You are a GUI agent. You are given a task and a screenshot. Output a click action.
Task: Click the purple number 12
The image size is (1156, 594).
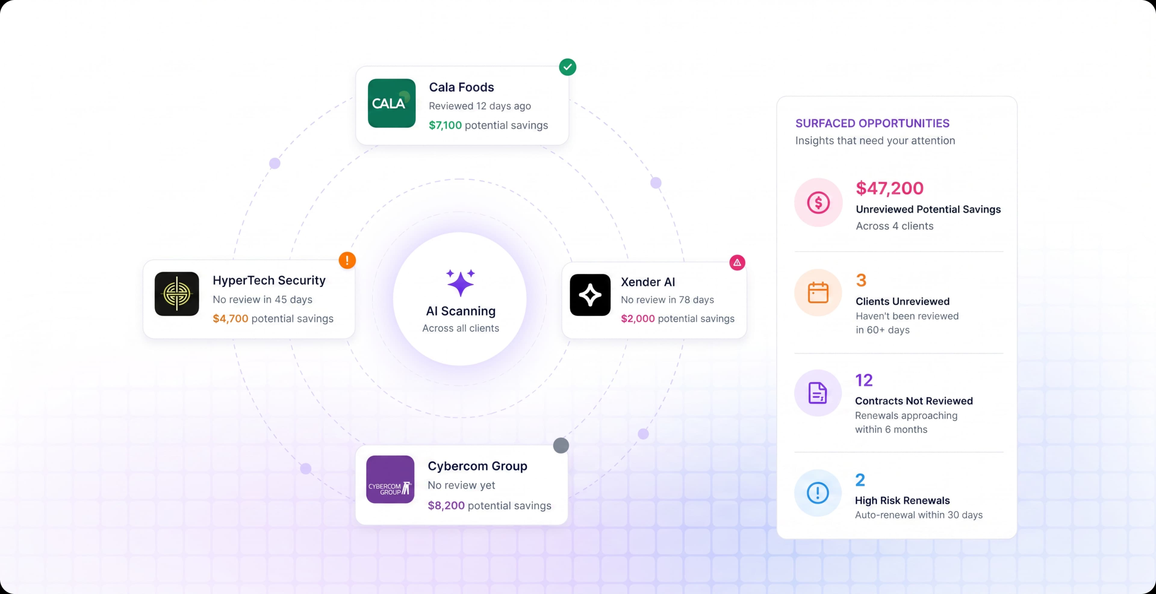864,380
